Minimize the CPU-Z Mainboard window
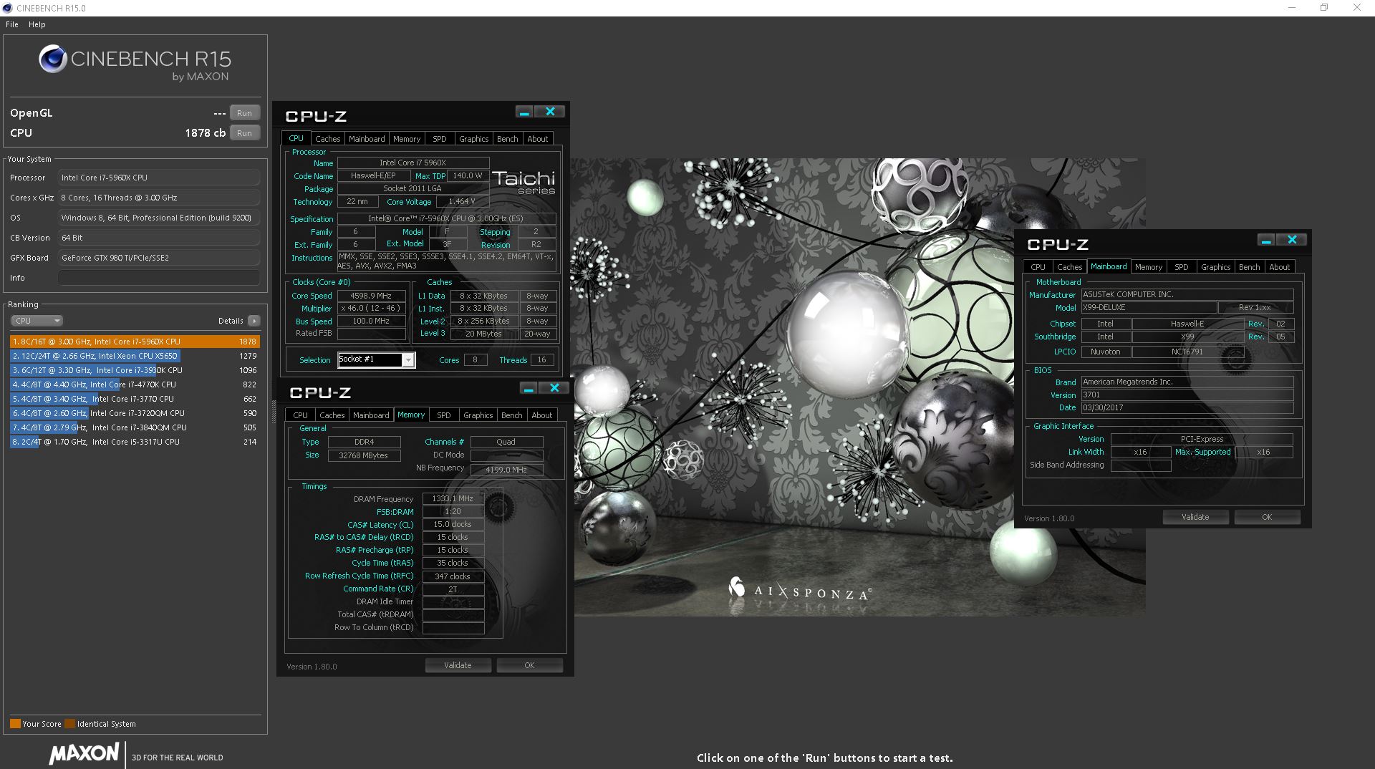Screen dimensions: 1375x769 tap(1266, 240)
